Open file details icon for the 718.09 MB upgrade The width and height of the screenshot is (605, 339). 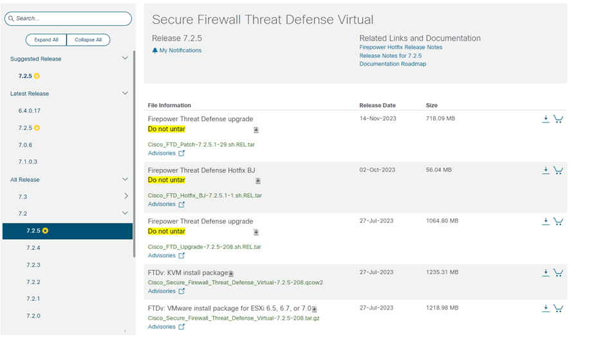coord(256,130)
